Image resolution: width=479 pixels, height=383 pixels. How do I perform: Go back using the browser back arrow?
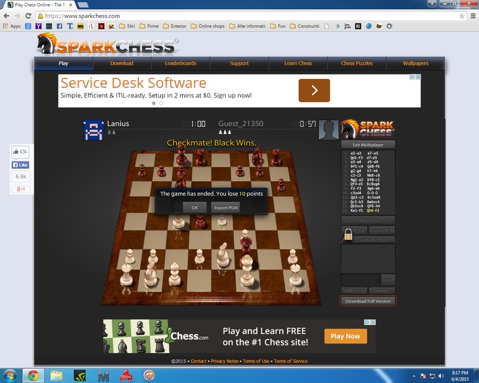coord(7,16)
